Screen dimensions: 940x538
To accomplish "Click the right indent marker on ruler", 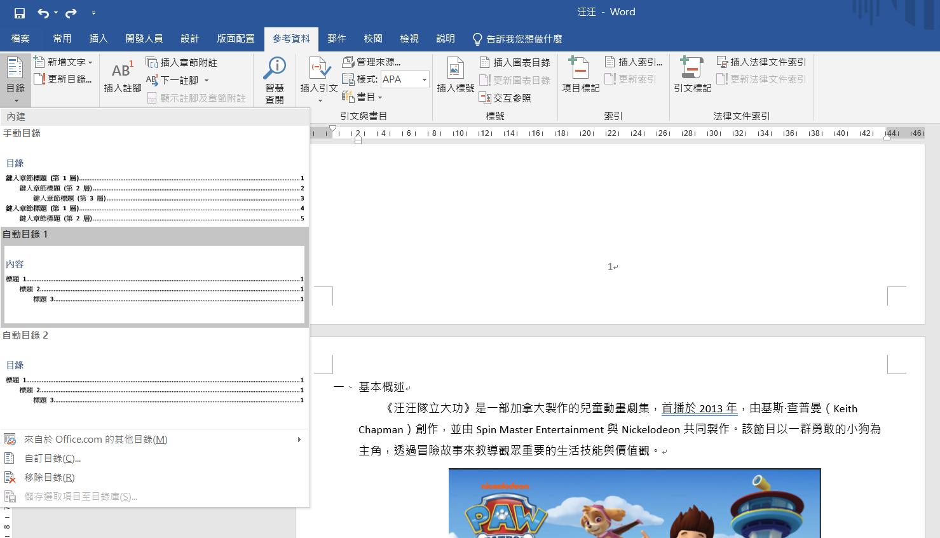I will click(x=887, y=137).
